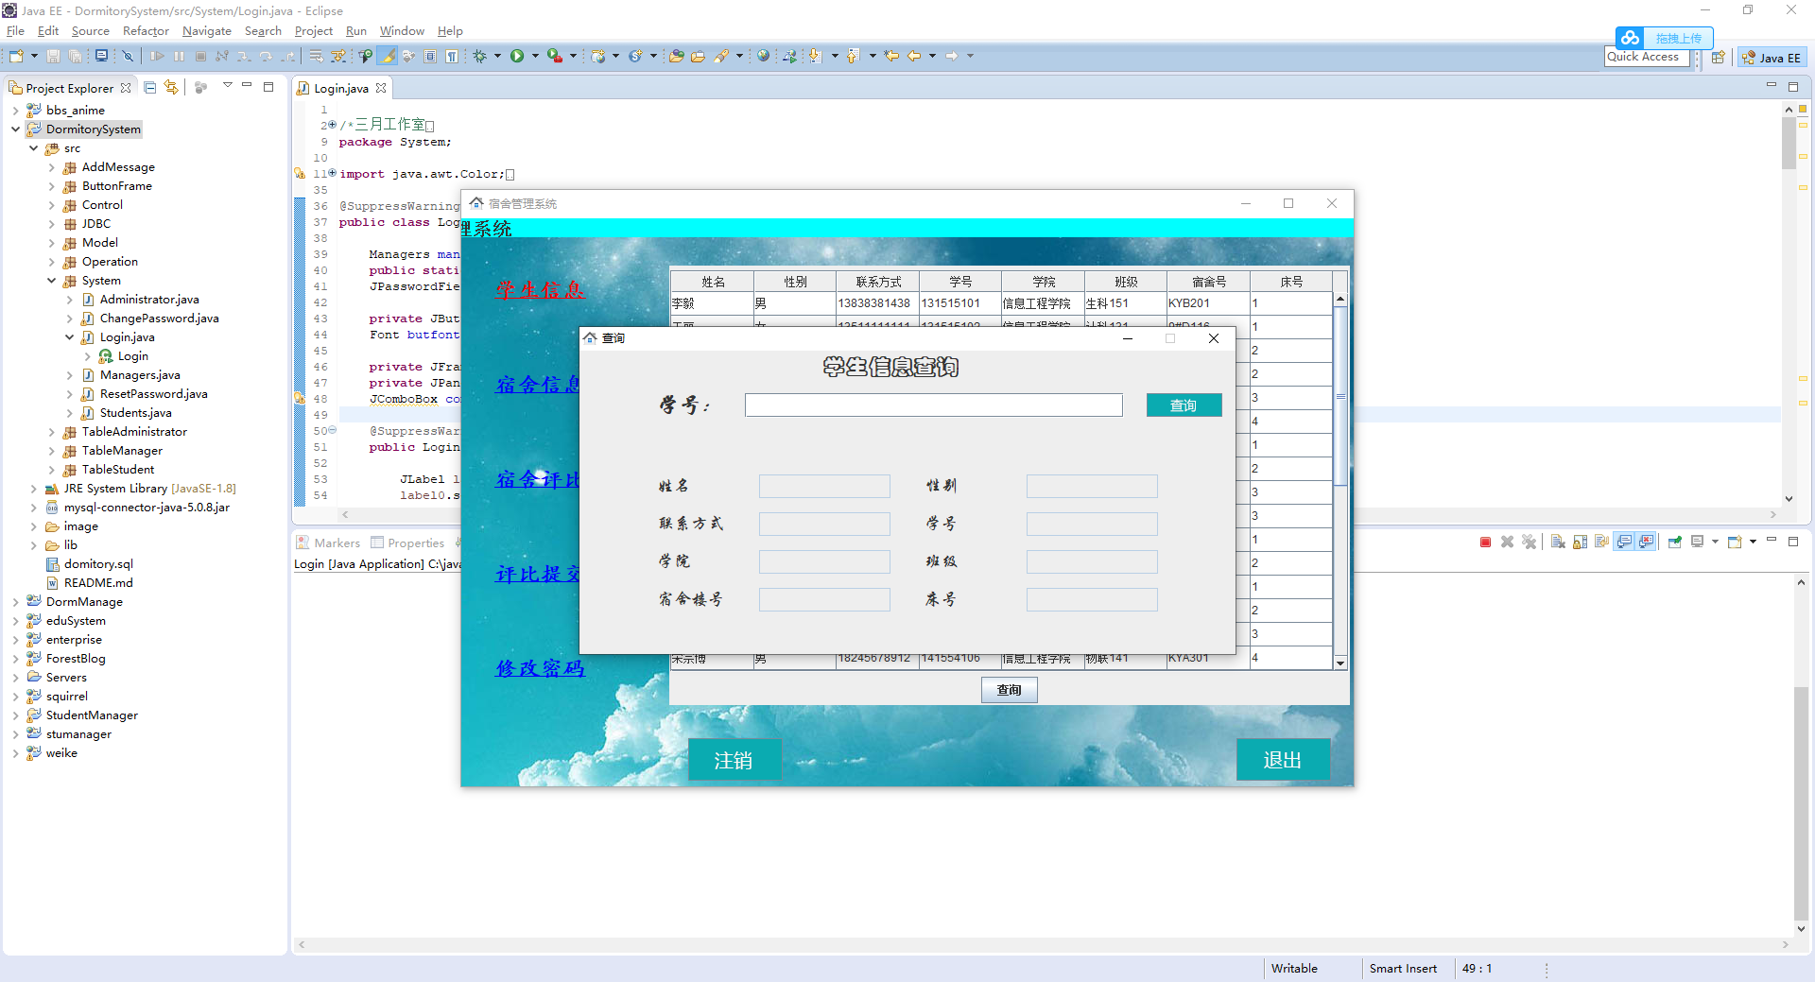Open the Project menu
The image size is (1815, 982).
click(x=314, y=31)
